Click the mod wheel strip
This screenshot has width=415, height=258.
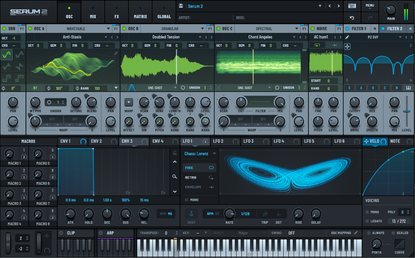[x=39, y=242]
